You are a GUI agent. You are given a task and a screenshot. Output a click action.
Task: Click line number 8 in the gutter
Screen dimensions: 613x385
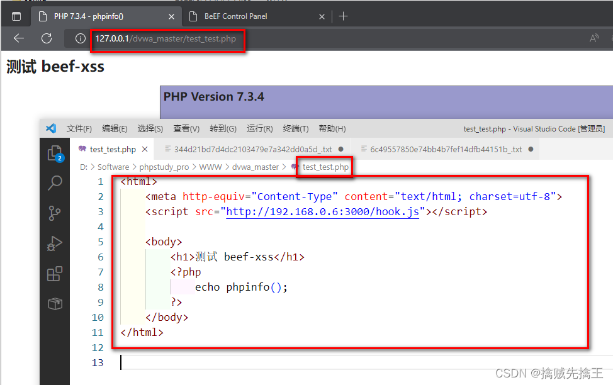(x=101, y=287)
